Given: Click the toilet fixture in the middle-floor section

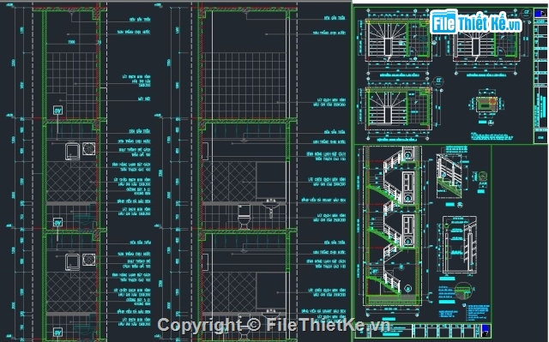Looking at the screenshot, I should pyautogui.click(x=244, y=216).
